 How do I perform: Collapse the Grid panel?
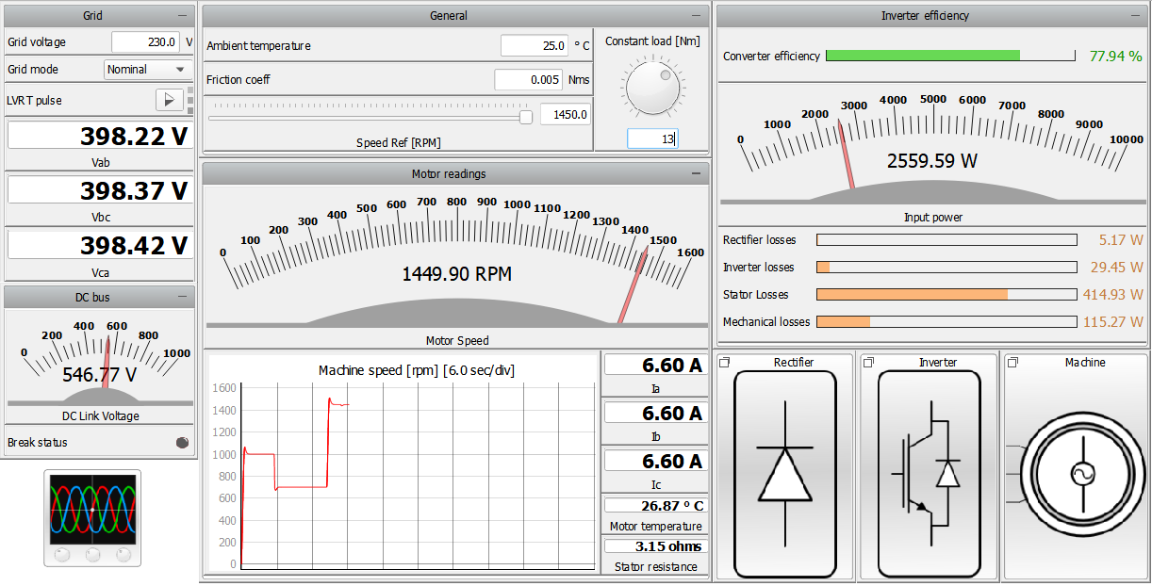182,16
